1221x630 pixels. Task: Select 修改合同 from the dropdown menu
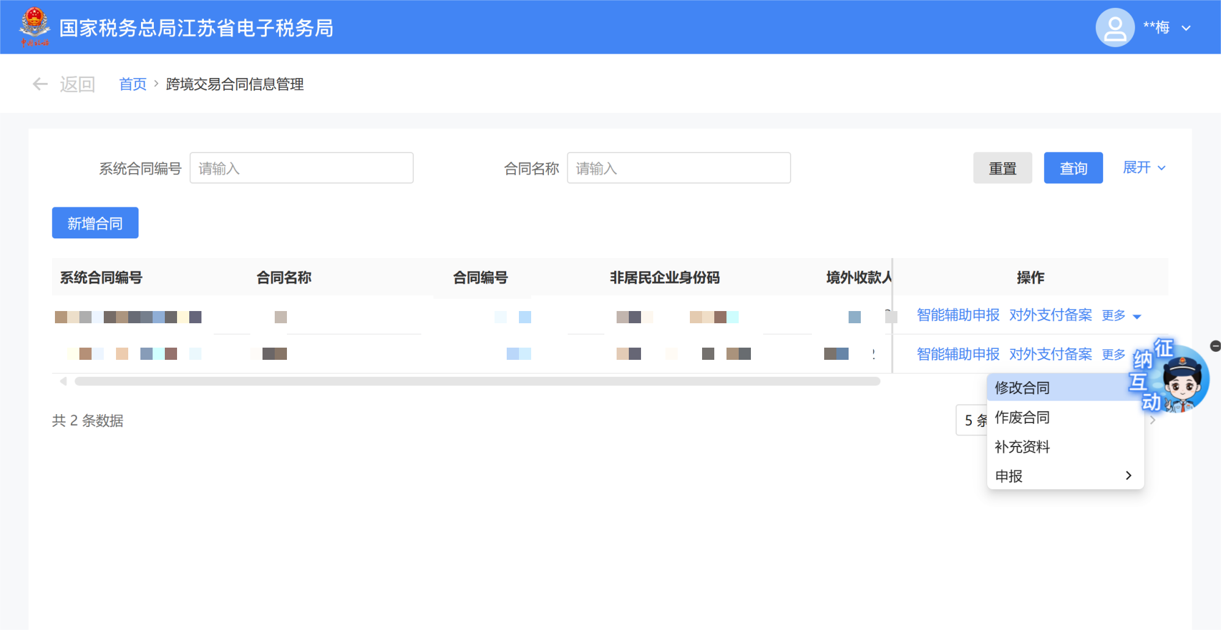click(1022, 388)
